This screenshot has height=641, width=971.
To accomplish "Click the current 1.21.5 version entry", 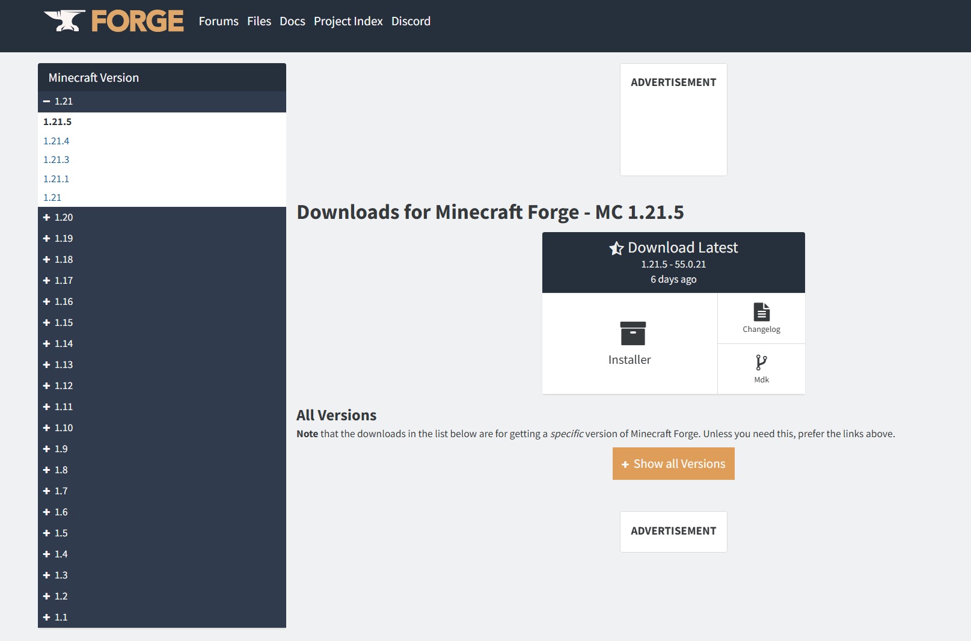I will (x=58, y=121).
